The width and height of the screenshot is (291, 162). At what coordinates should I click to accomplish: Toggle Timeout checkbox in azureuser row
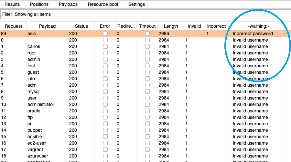[x=147, y=156]
